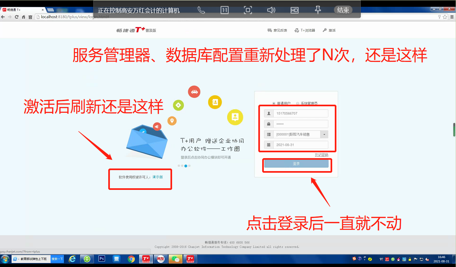This screenshot has width=456, height=267.
Task: Toggle fullscreen icon in remote control bar
Action: click(x=248, y=10)
